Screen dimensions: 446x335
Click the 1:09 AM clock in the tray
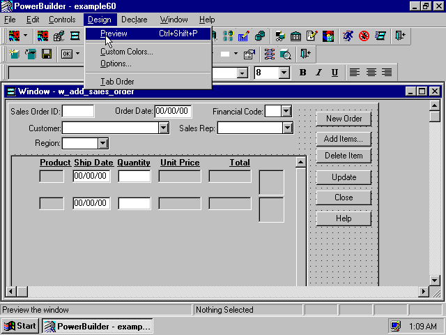[x=423, y=326]
